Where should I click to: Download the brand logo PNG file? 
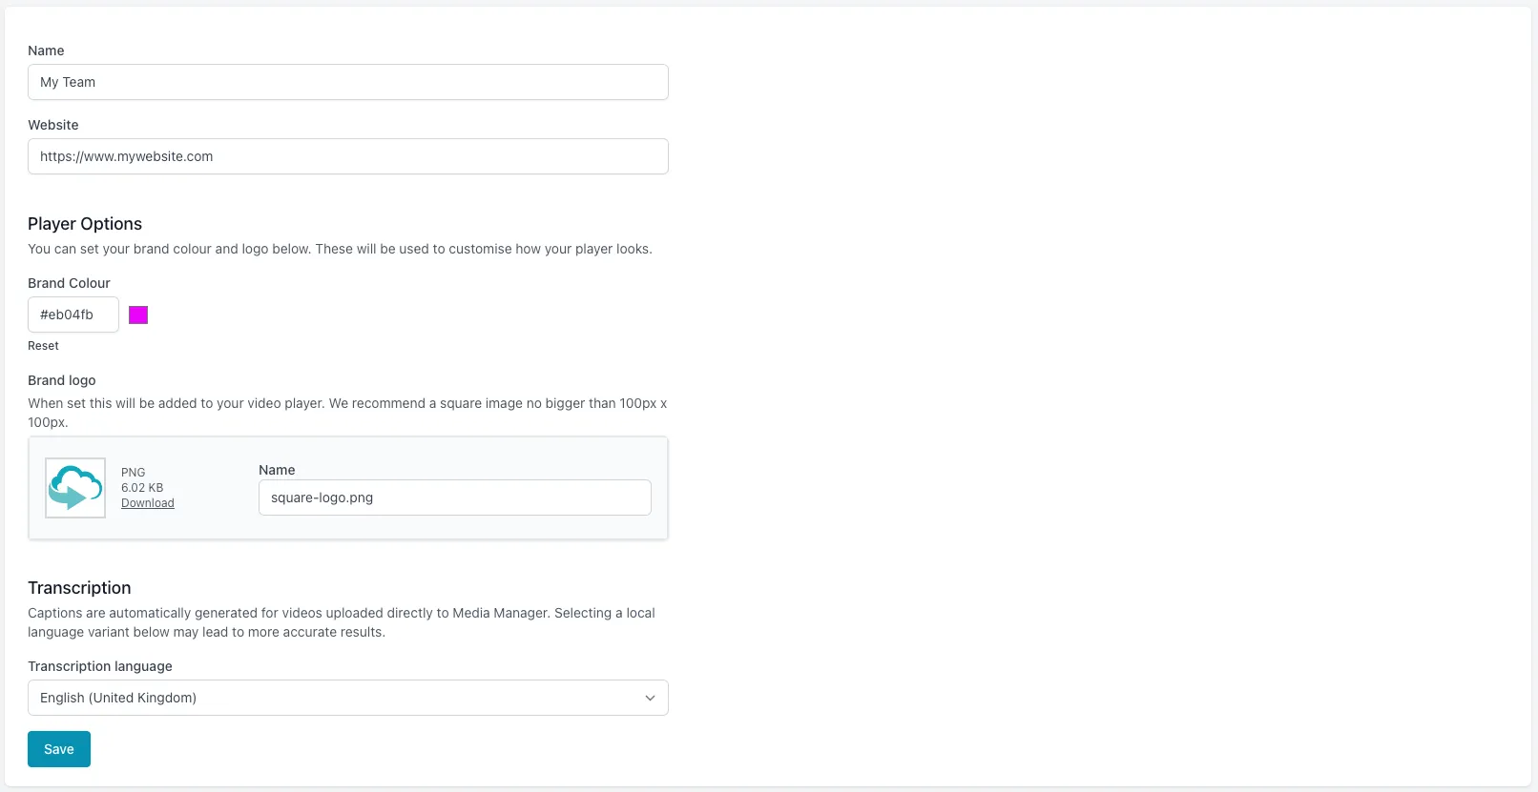(148, 503)
